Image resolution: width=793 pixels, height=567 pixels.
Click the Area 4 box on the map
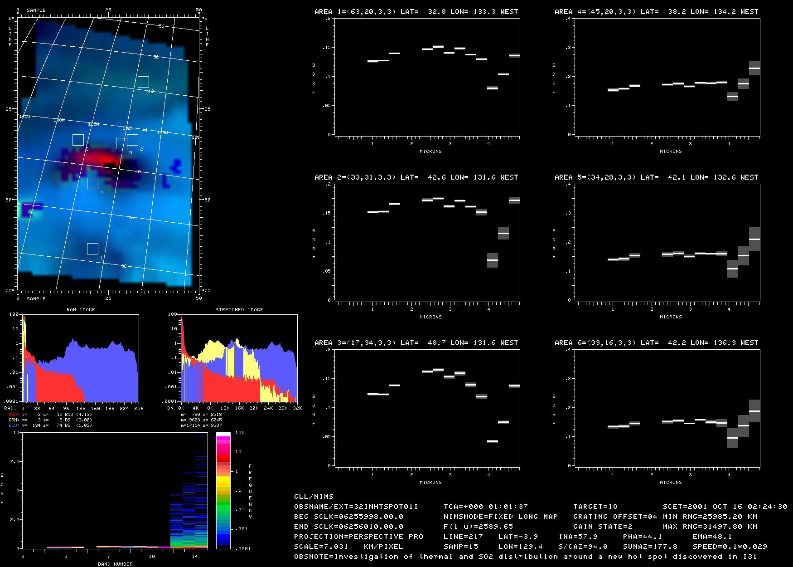[x=92, y=183]
